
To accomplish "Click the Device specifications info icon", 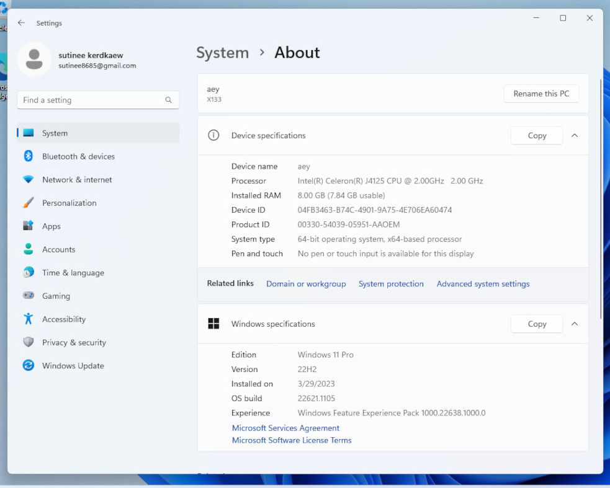I will click(213, 135).
